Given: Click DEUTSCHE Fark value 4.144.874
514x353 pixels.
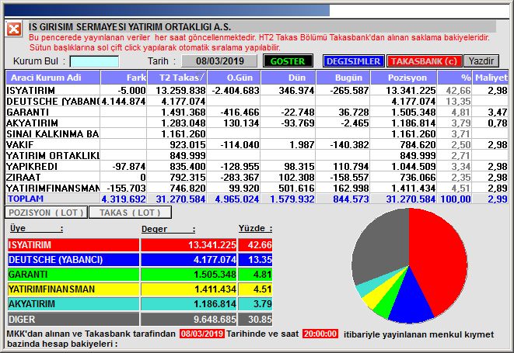Looking at the screenshot, I should pyautogui.click(x=124, y=102).
